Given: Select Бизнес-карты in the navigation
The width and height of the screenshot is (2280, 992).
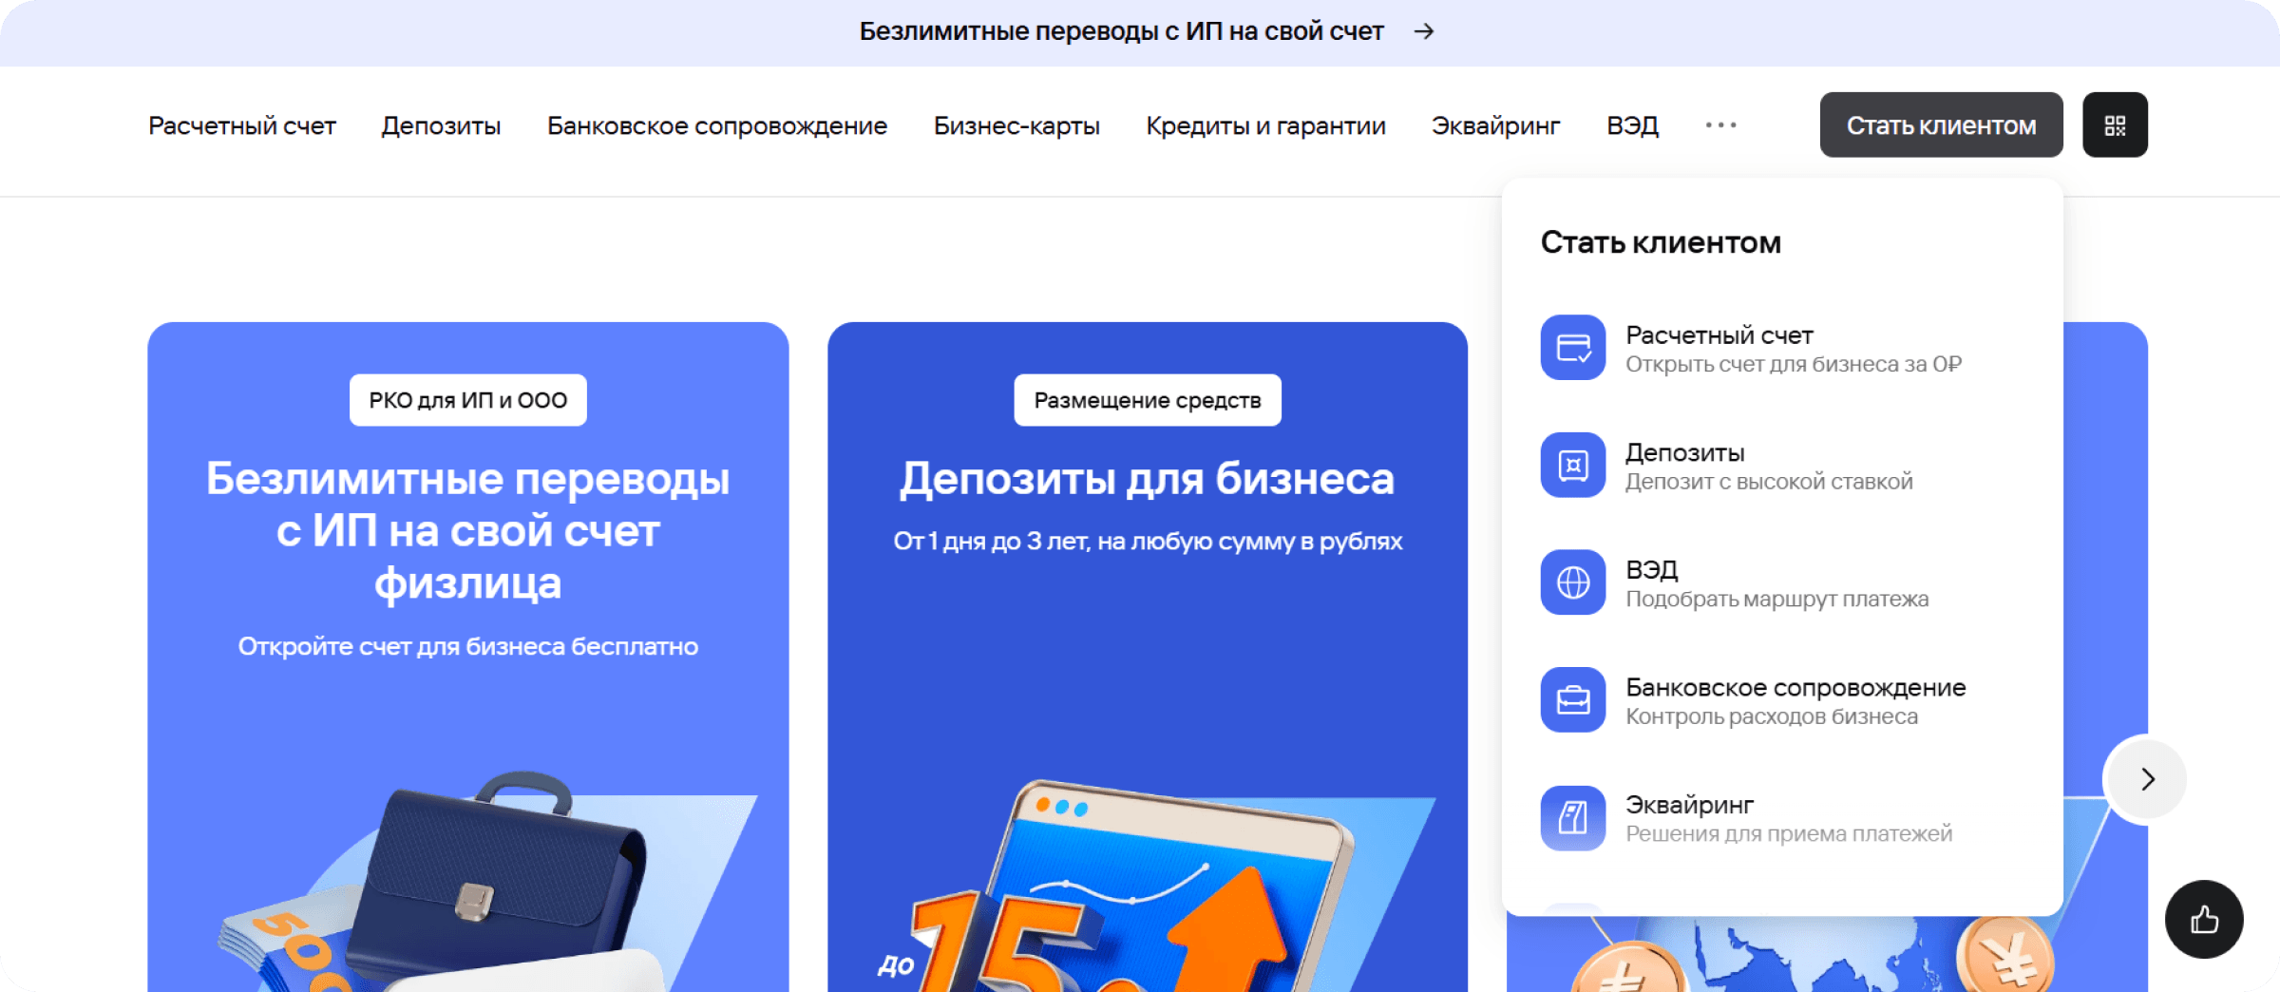Looking at the screenshot, I should [x=1016, y=125].
